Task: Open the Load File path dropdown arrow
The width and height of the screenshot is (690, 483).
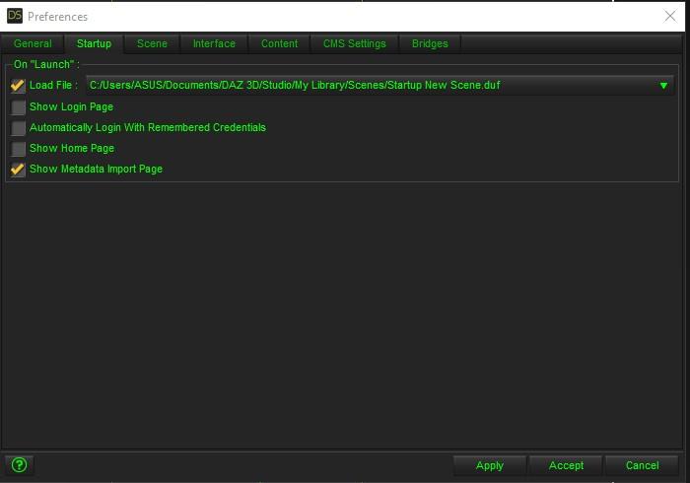Action: coord(663,86)
